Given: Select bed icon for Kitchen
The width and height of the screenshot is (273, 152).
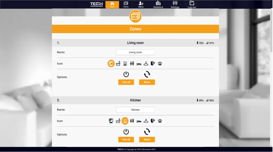Looking at the screenshot, I should pyautogui.click(x=139, y=121).
